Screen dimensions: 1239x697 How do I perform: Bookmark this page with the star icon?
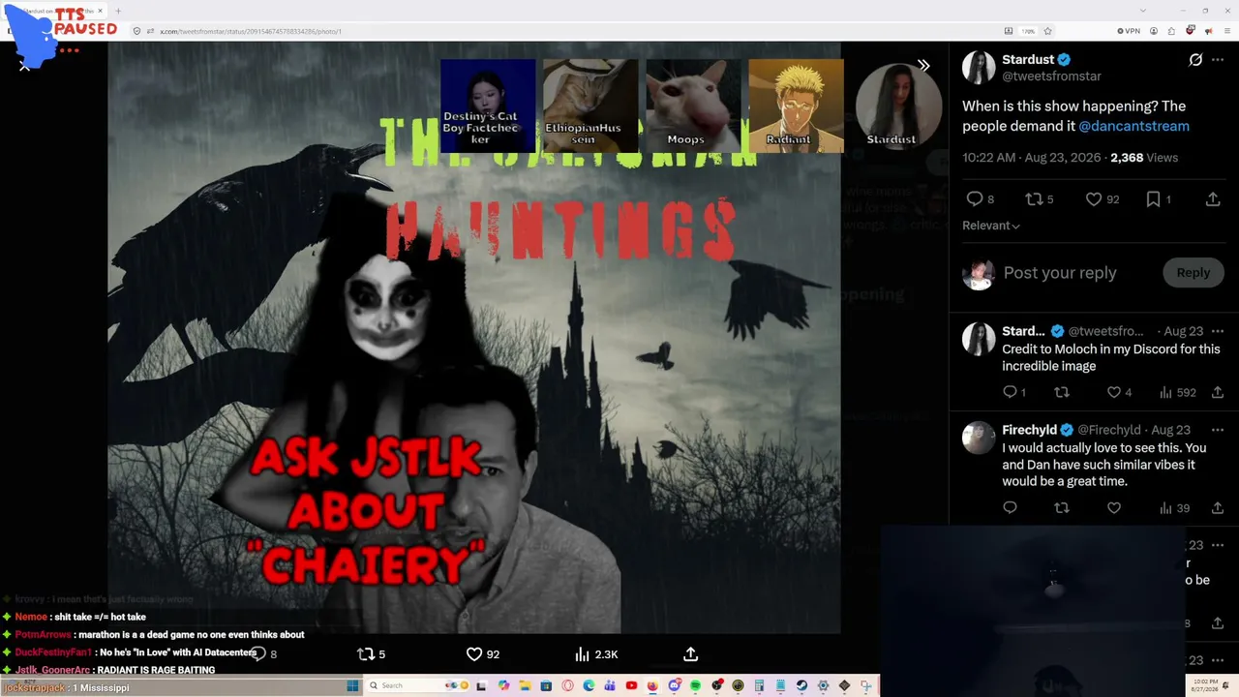(1047, 31)
